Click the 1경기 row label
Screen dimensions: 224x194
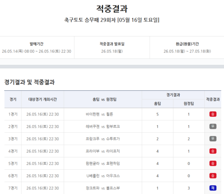click(13, 114)
